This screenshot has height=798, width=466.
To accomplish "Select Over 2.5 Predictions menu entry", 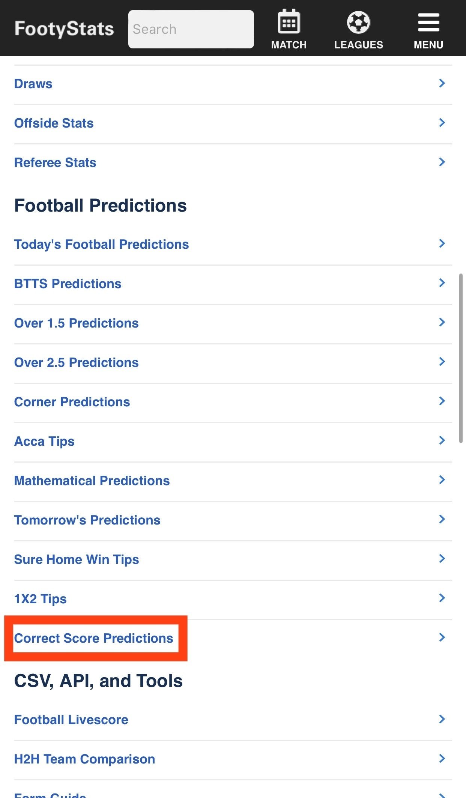I will [76, 362].
